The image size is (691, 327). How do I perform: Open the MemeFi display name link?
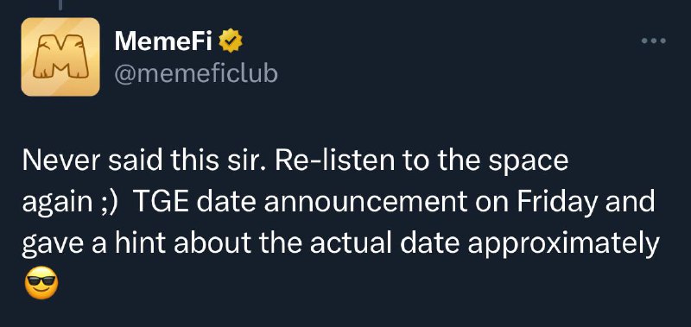click(x=164, y=41)
